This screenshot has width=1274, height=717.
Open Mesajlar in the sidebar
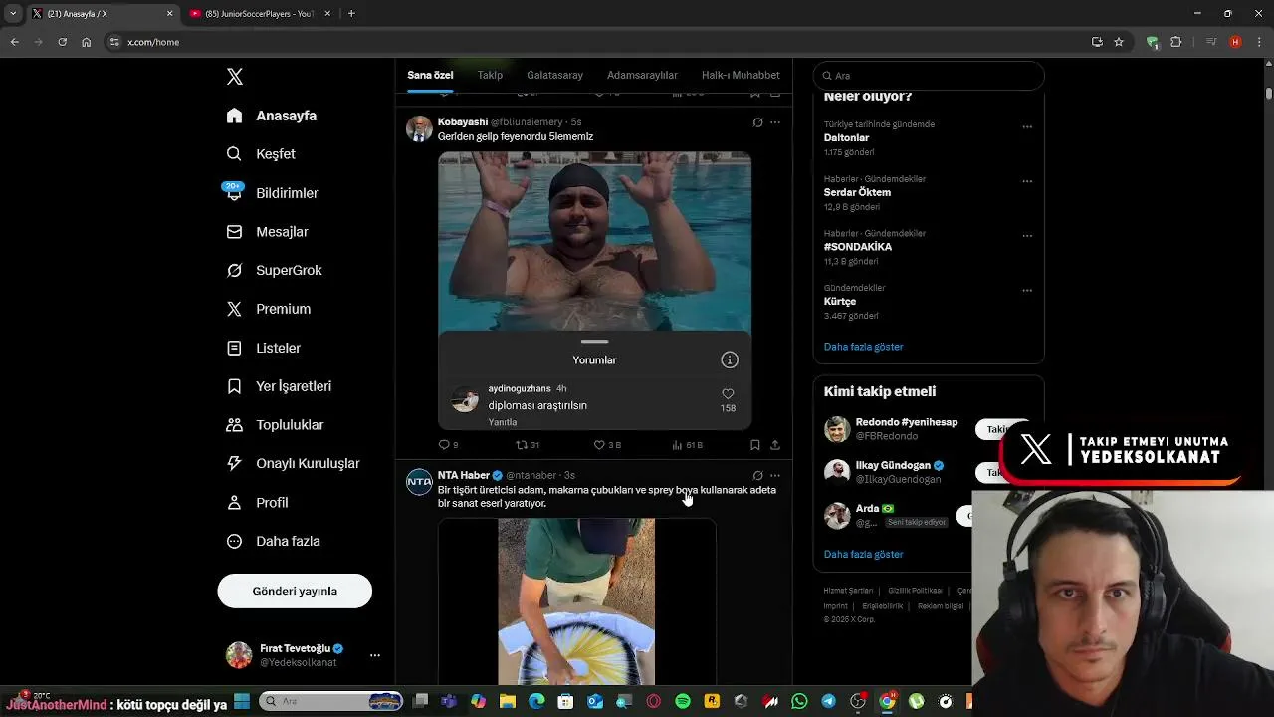(x=267, y=232)
